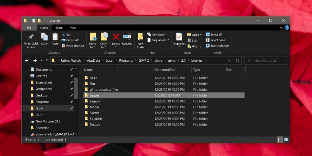The height and width of the screenshot is (156, 312).
Task: Switch to Details view in status bar
Action: (x=279, y=140)
